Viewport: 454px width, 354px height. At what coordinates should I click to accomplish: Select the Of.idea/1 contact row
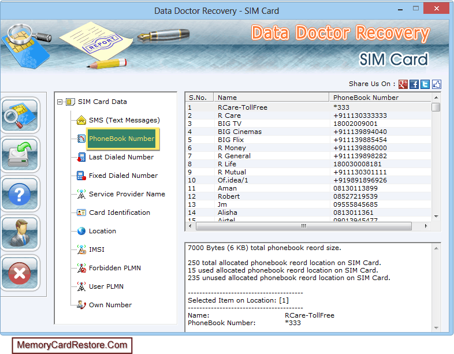[x=308, y=180]
